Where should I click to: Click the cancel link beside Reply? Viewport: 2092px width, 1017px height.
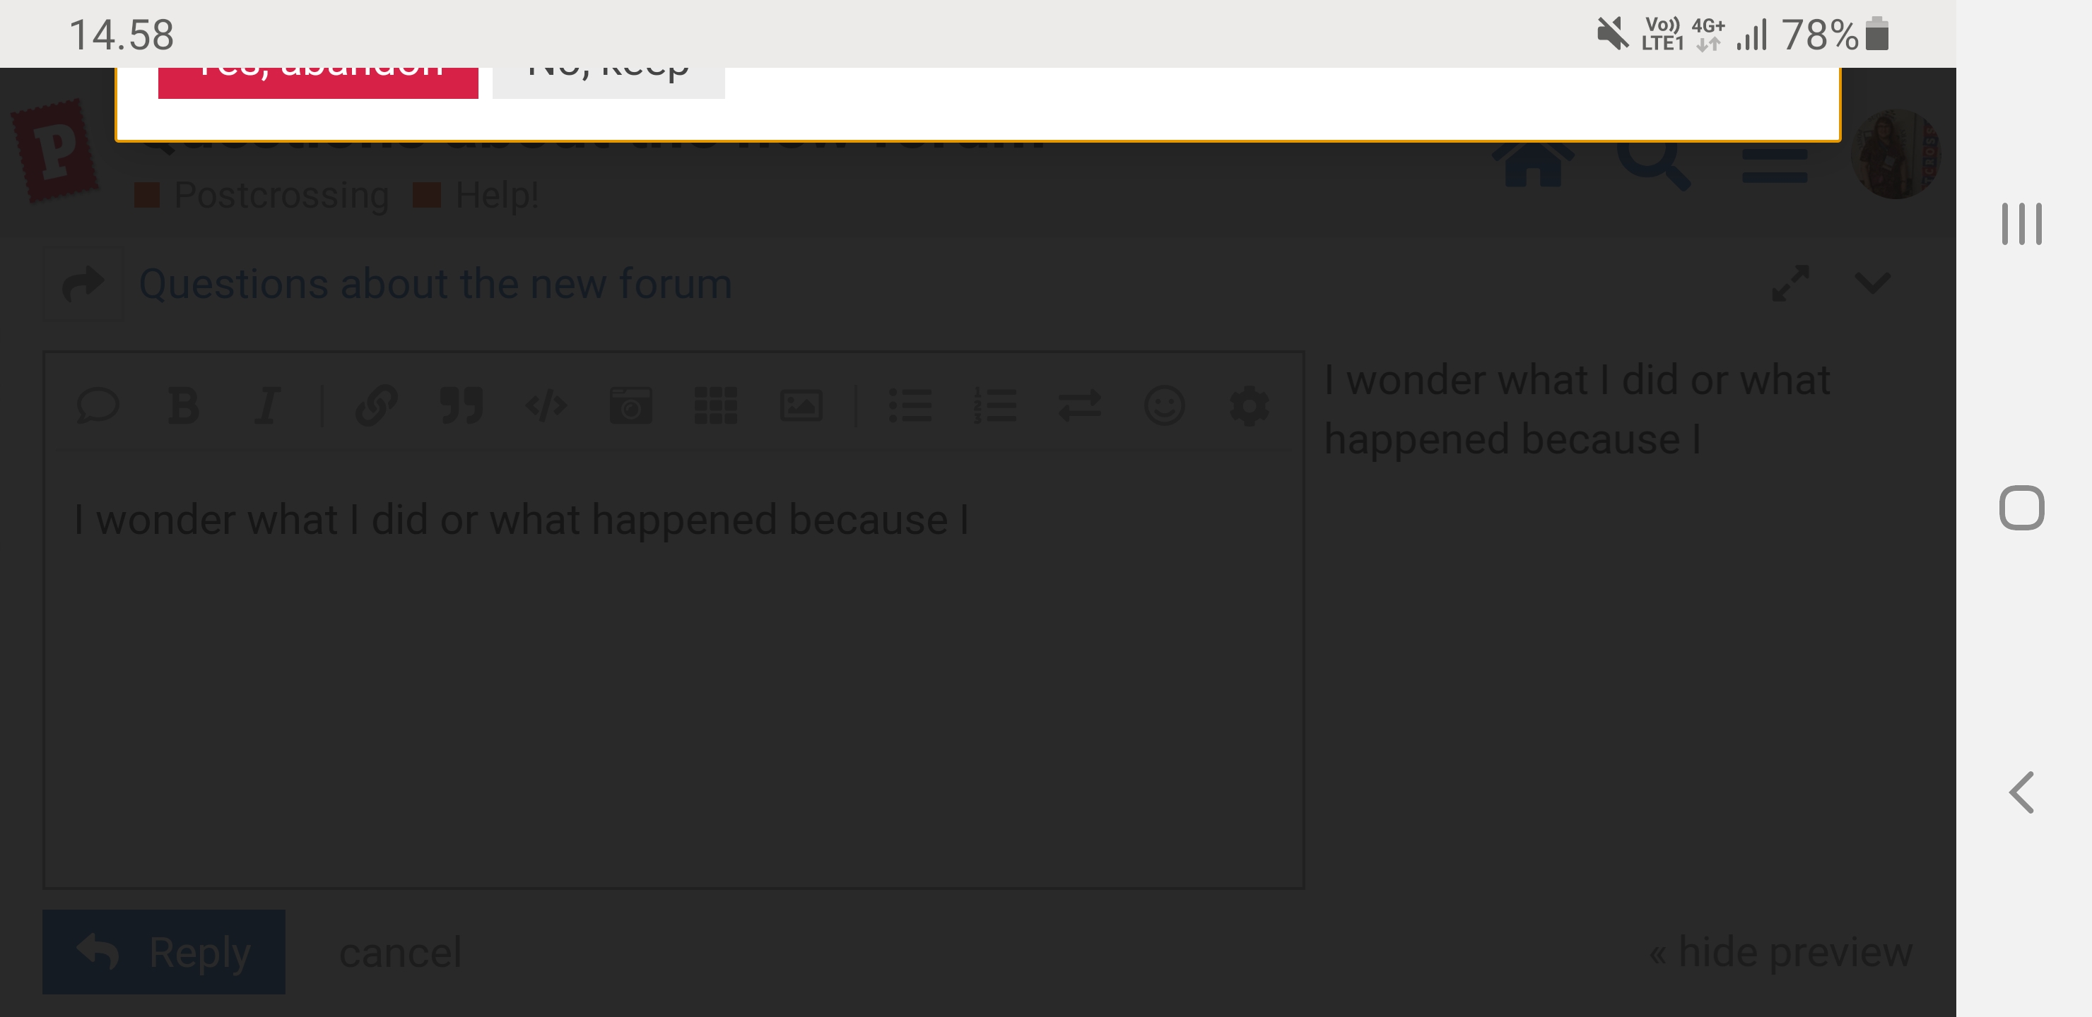[x=400, y=952]
